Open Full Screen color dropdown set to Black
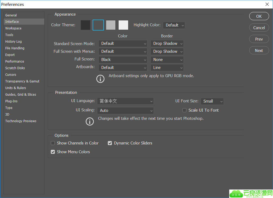This screenshot has width=273, height=198. pyautogui.click(x=123, y=60)
